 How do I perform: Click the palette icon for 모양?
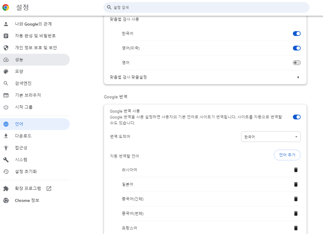tap(6, 71)
